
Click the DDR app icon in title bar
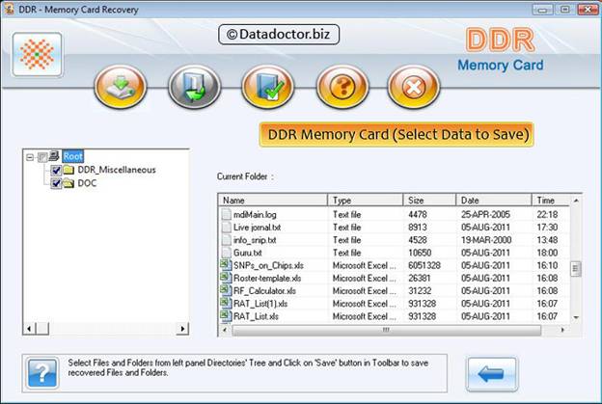(x=9, y=10)
